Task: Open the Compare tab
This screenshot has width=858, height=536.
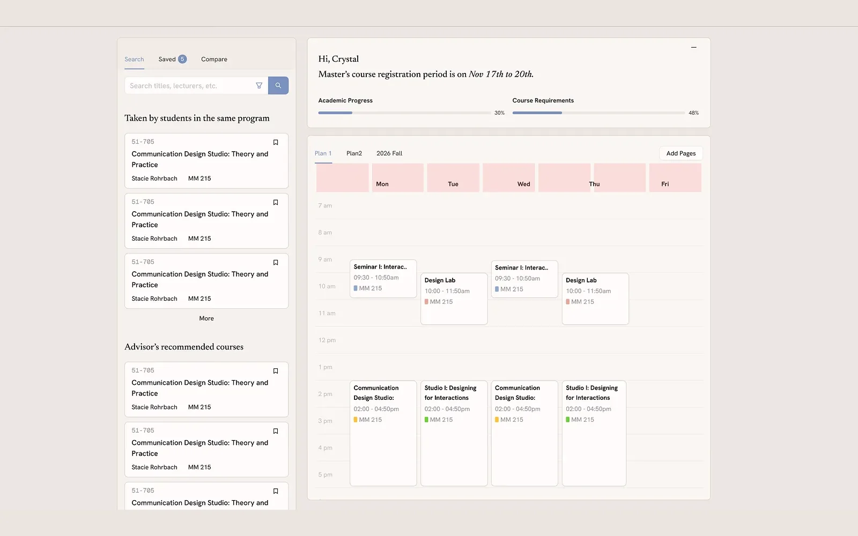Action: tap(214, 59)
